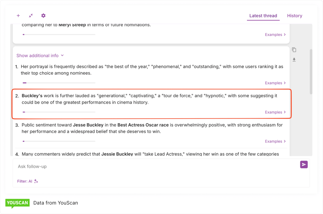Click the progress bar under Buckley's item 2

(59, 112)
